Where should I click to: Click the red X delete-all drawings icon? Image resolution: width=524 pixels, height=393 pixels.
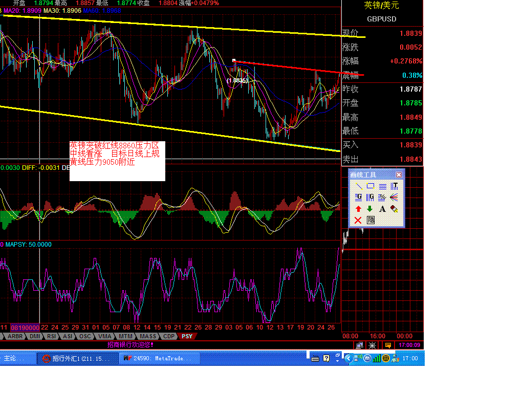pyautogui.click(x=358, y=220)
